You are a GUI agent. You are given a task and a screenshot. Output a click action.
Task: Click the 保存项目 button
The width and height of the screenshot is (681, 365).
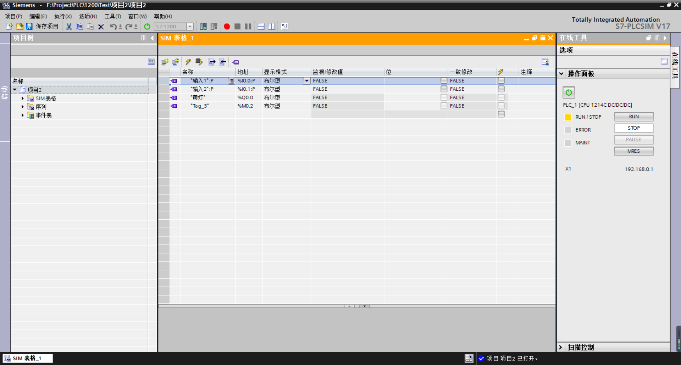(x=42, y=26)
